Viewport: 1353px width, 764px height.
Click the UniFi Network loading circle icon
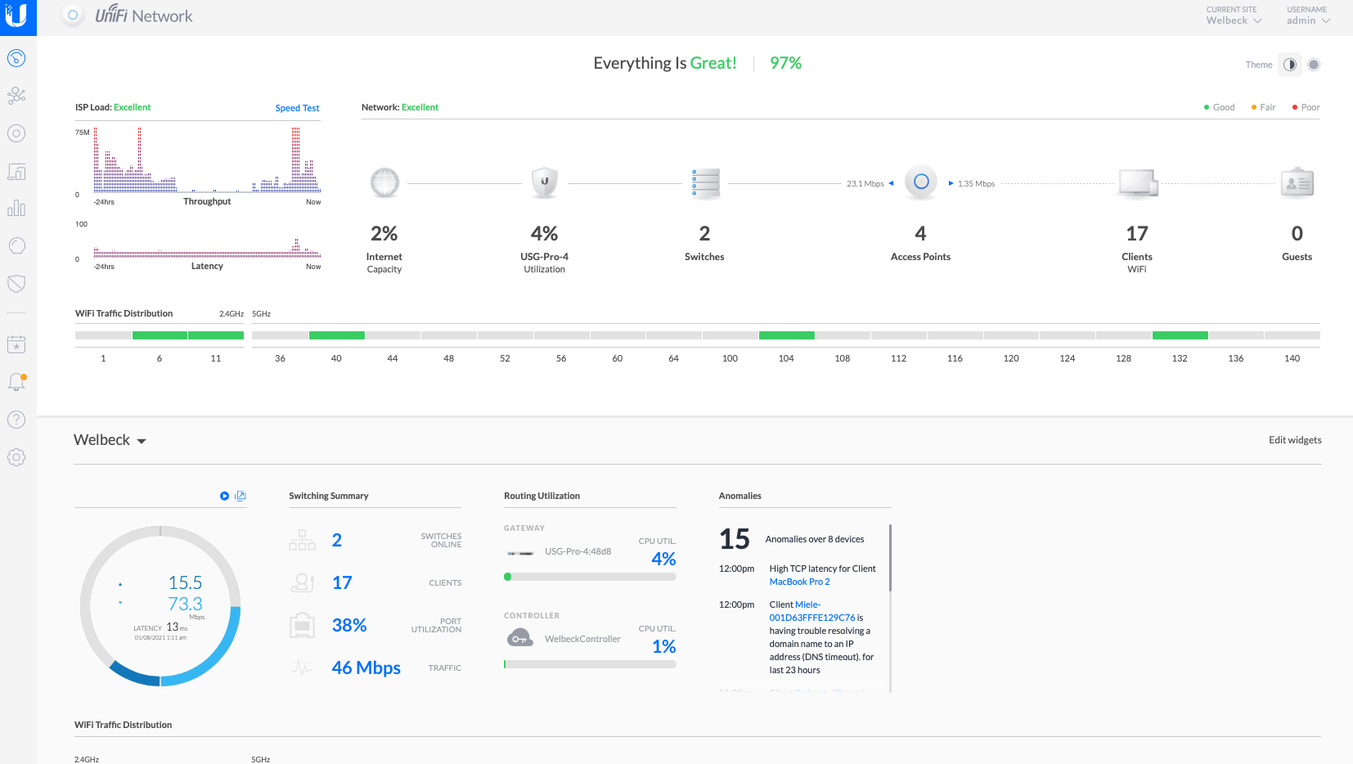73,16
